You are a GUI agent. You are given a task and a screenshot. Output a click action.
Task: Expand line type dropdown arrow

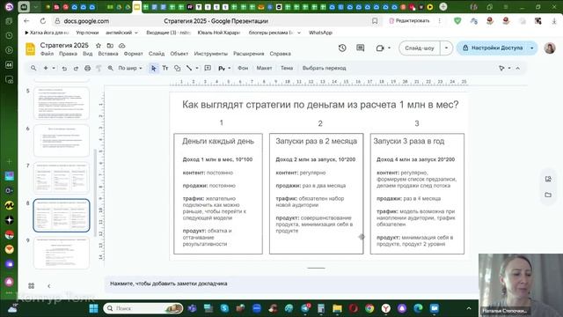click(197, 68)
